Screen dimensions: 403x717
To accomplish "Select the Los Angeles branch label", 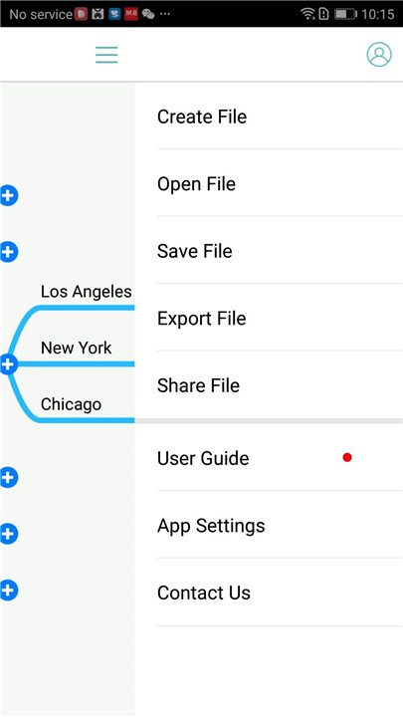I will click(86, 292).
